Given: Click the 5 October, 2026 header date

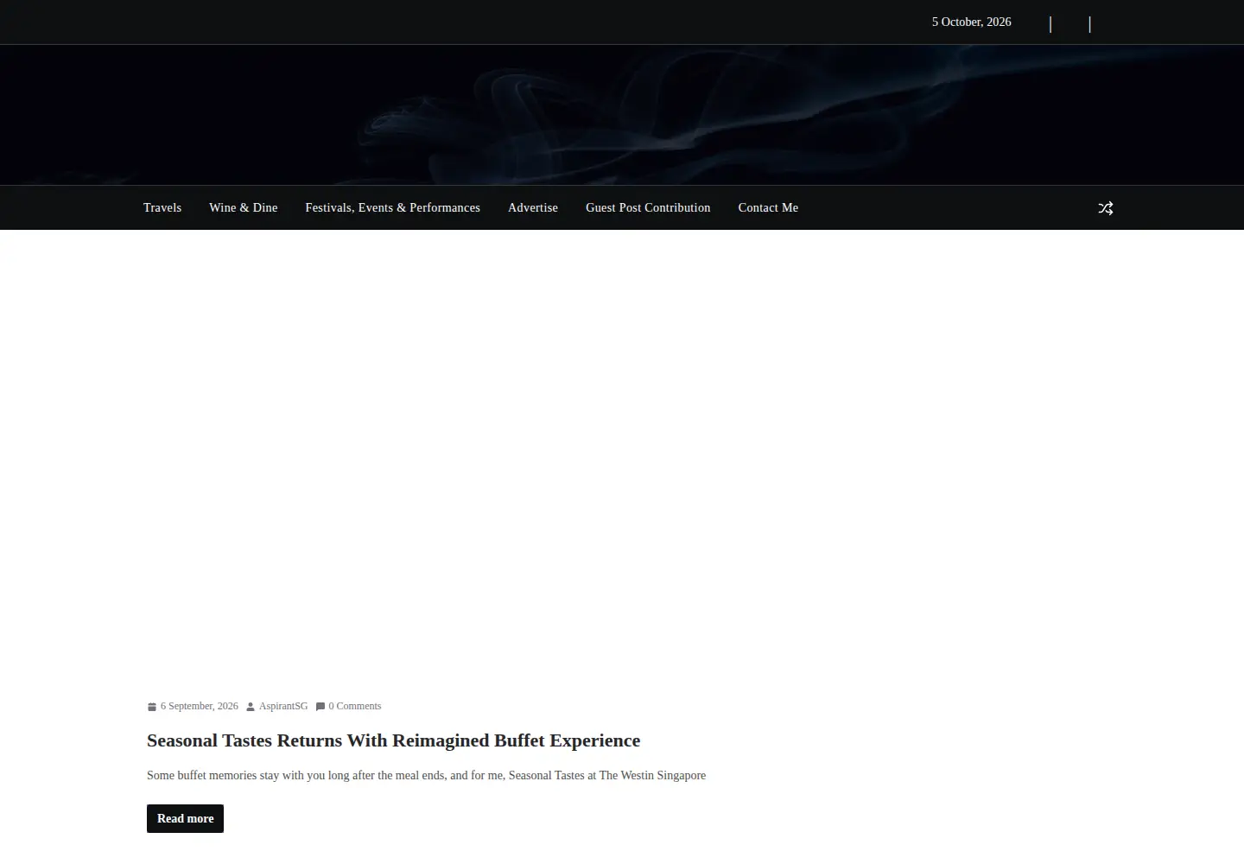Looking at the screenshot, I should pos(971,22).
